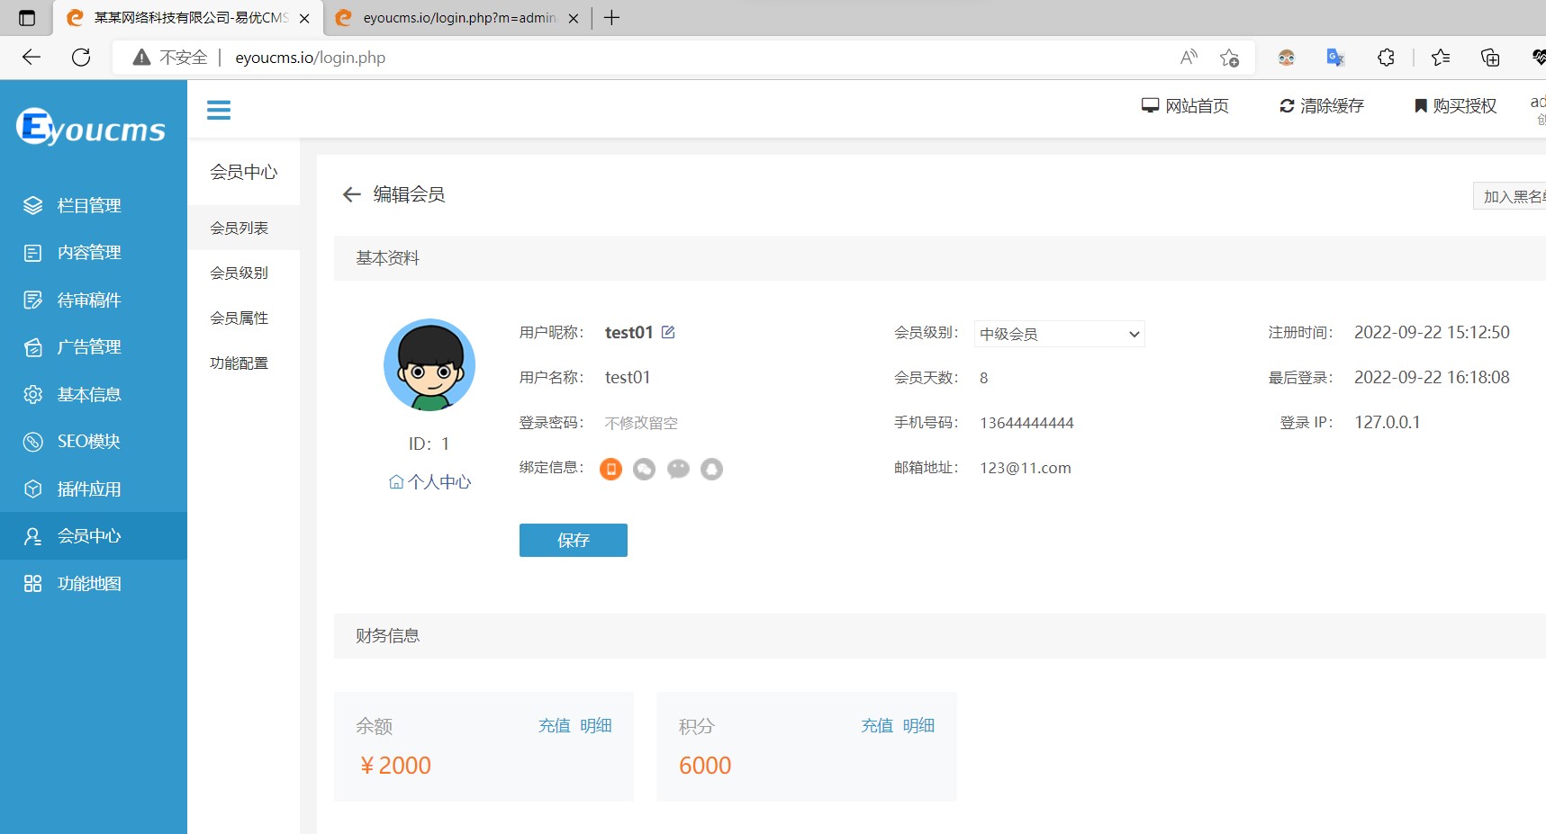Click the gray chat bubble binding icon

[x=678, y=469]
